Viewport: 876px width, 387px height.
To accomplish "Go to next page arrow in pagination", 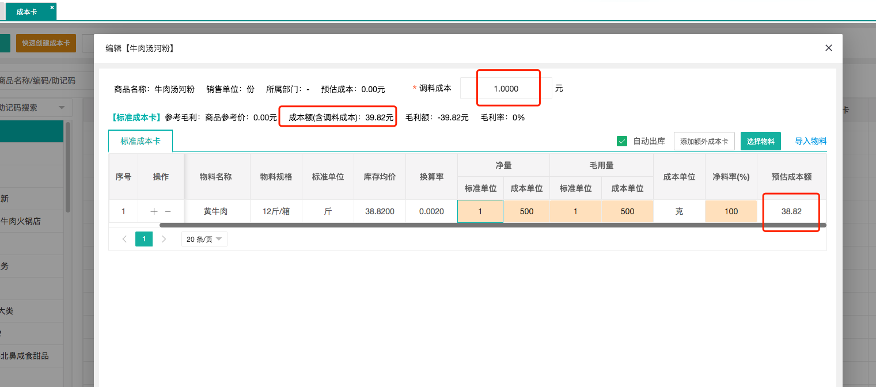I will 164,239.
